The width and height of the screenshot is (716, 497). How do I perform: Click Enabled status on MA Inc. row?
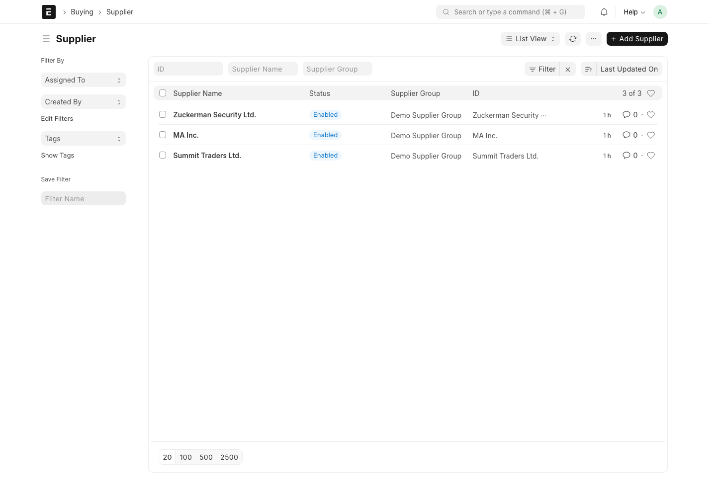[x=325, y=135]
